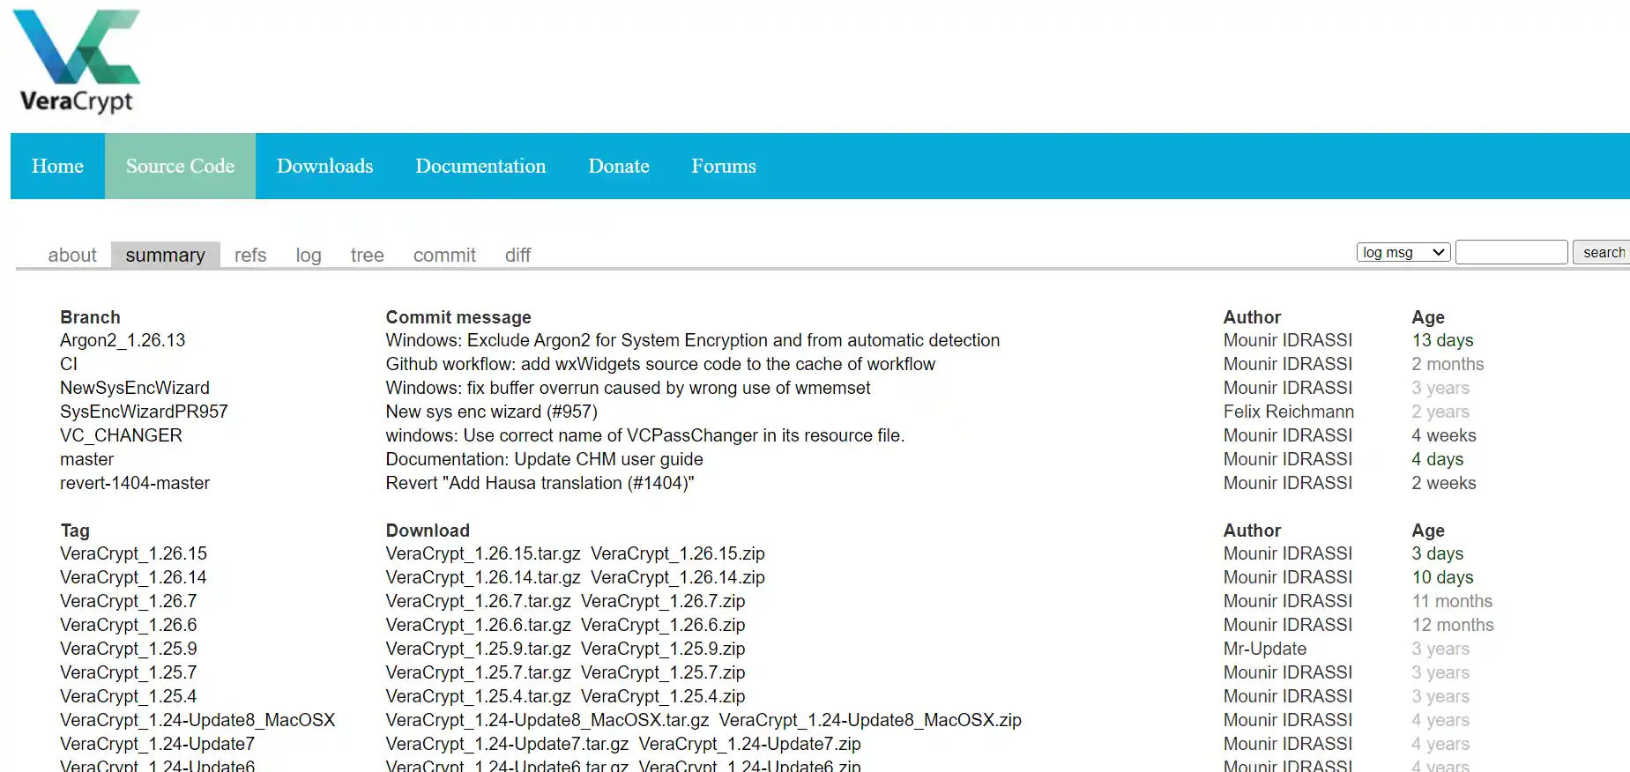The height and width of the screenshot is (772, 1630).
Task: Open the Home navigation item
Action: click(57, 166)
